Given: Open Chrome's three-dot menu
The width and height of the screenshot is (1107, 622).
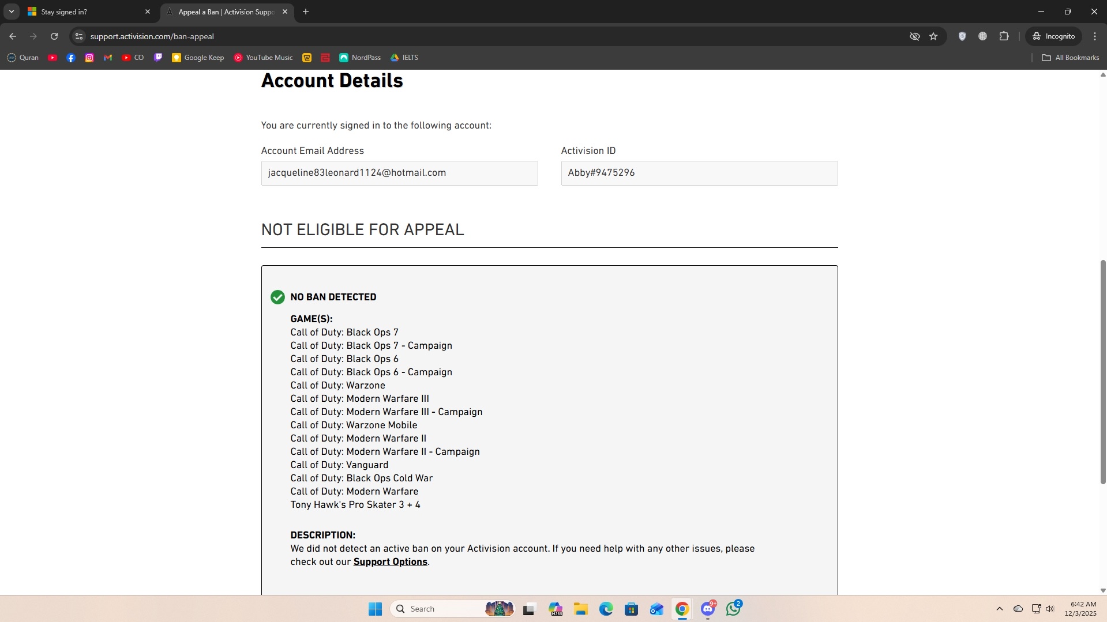Looking at the screenshot, I should tap(1095, 36).
